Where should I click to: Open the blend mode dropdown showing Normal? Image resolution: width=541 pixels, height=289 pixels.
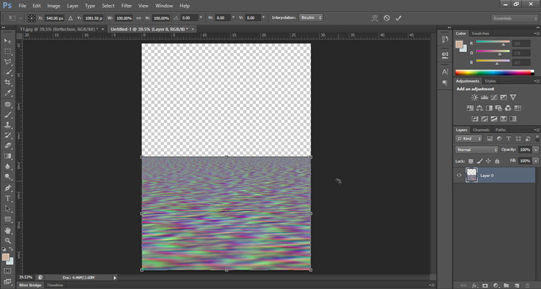(x=477, y=150)
